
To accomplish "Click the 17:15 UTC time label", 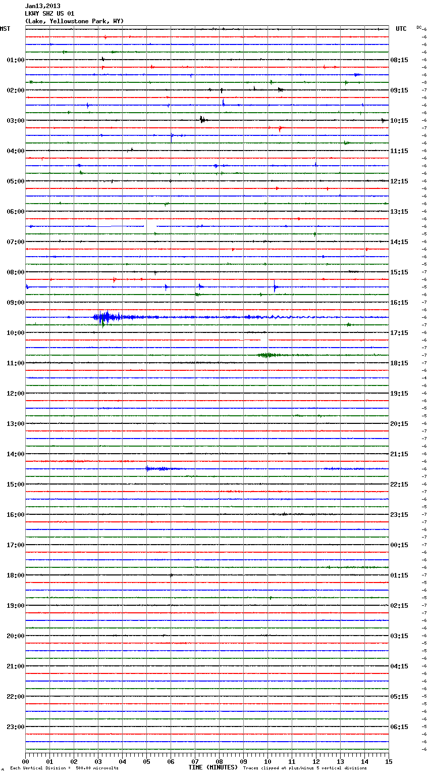I will [399, 333].
